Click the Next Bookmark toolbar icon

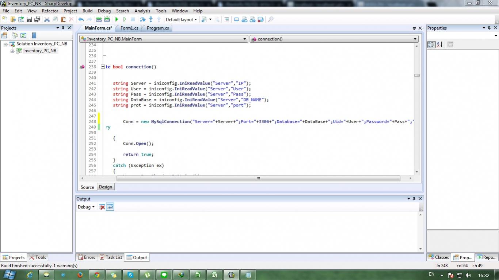tap(252, 19)
